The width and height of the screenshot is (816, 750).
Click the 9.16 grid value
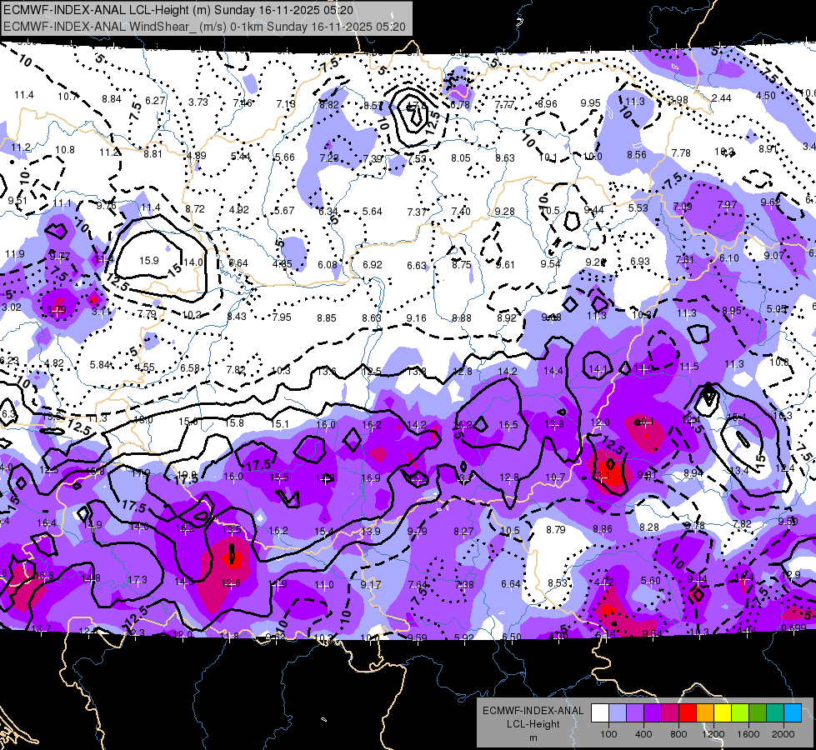(x=416, y=318)
